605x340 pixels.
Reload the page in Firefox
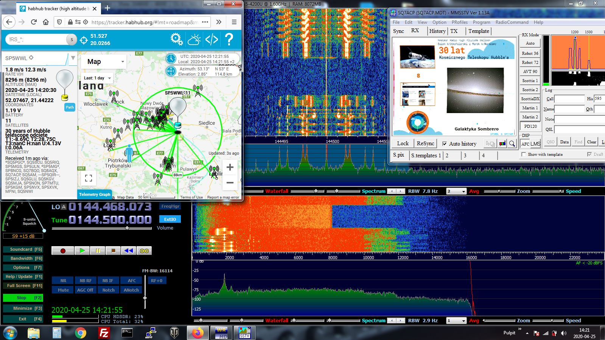pos(34,22)
